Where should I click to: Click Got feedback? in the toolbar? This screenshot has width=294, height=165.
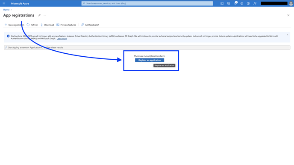coord(90,25)
